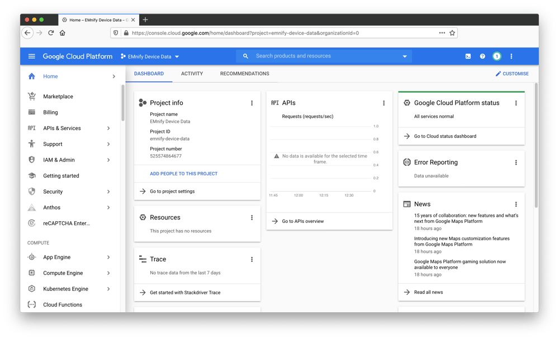The width and height of the screenshot is (559, 339).
Task: Click the browser home icon
Action: click(63, 33)
